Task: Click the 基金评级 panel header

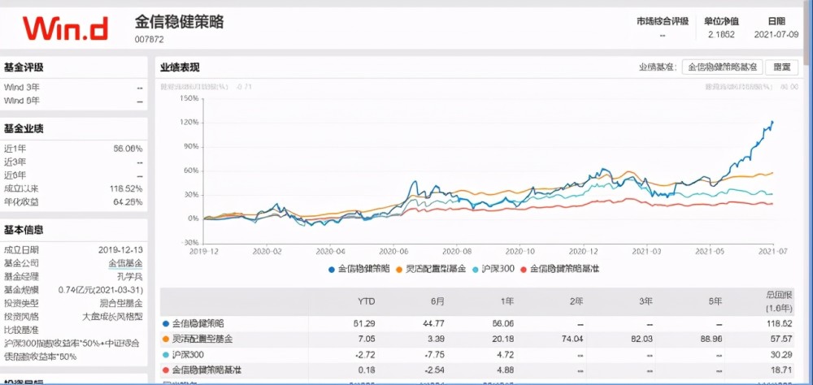Action: click(x=24, y=67)
